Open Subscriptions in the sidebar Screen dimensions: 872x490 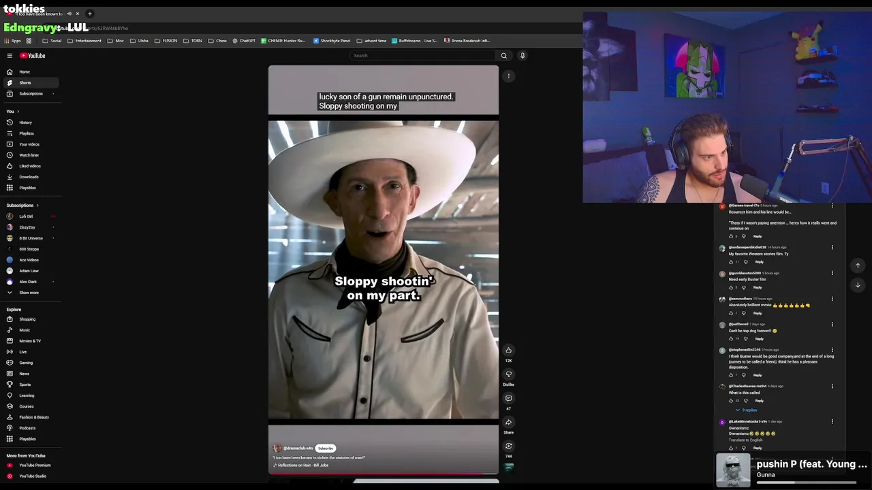click(x=31, y=94)
